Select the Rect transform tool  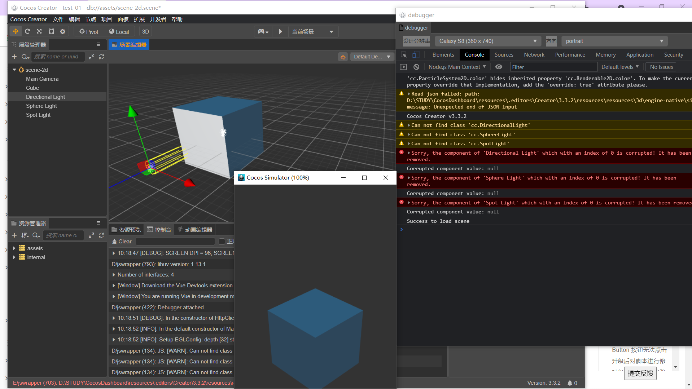[x=51, y=31]
